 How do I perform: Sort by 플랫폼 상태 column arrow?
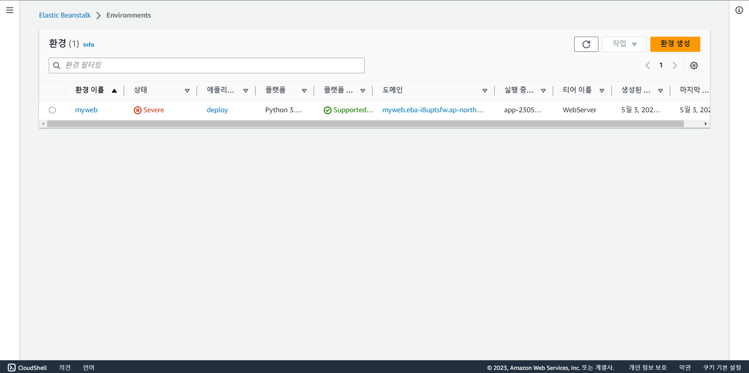(363, 91)
